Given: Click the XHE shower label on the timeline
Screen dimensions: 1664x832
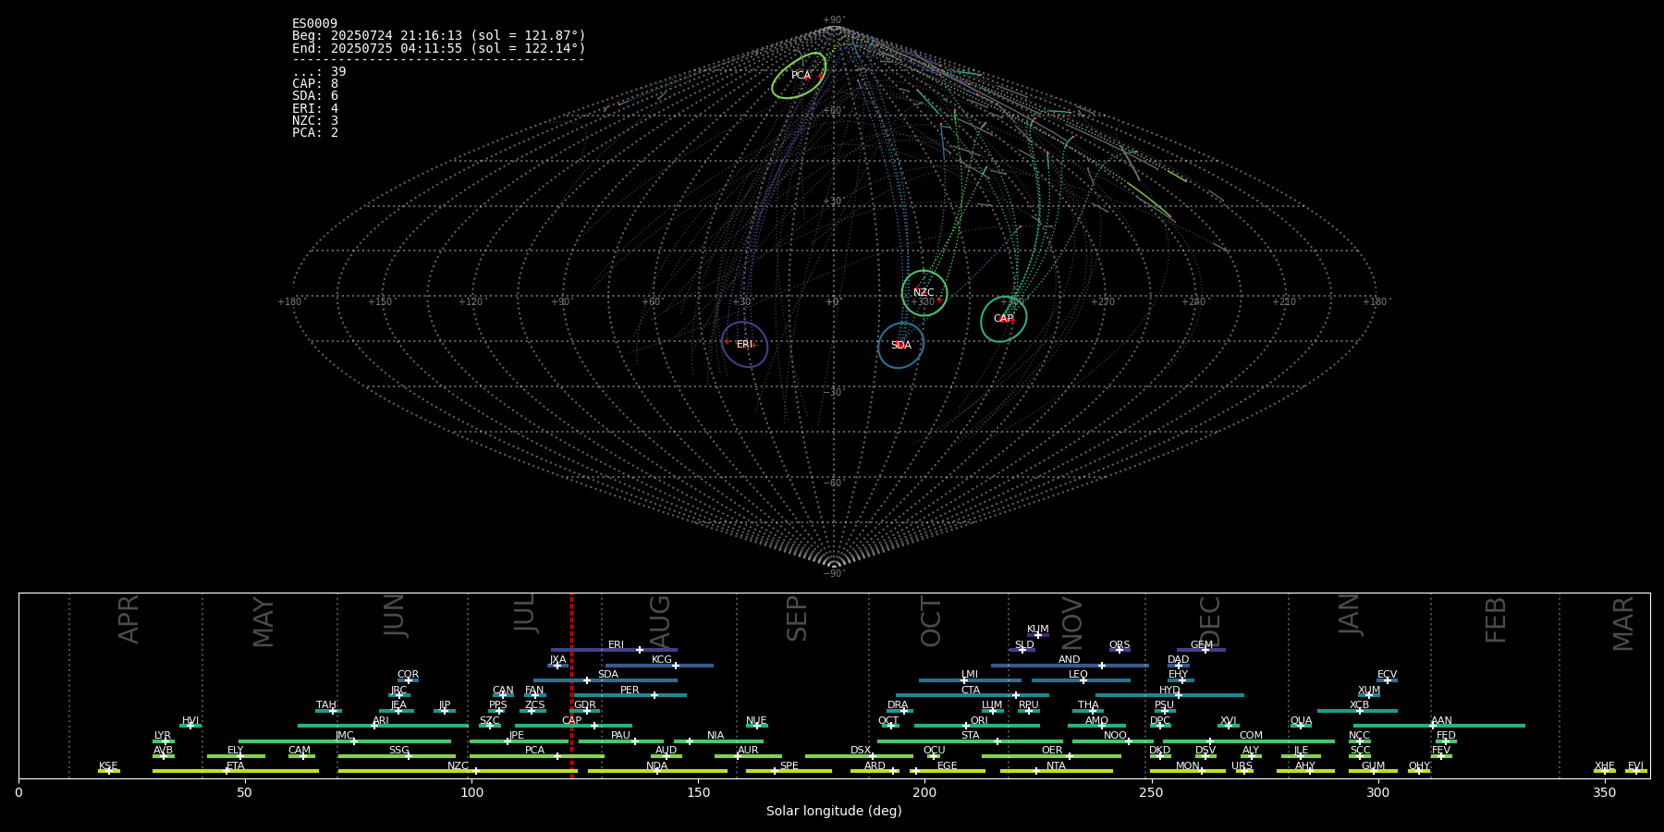Looking at the screenshot, I should (1604, 766).
